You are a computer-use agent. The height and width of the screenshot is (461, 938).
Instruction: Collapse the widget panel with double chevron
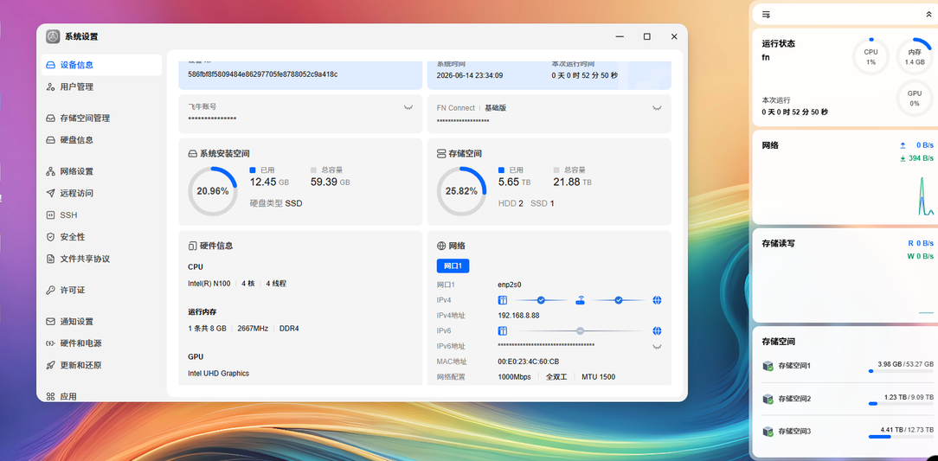click(x=928, y=14)
